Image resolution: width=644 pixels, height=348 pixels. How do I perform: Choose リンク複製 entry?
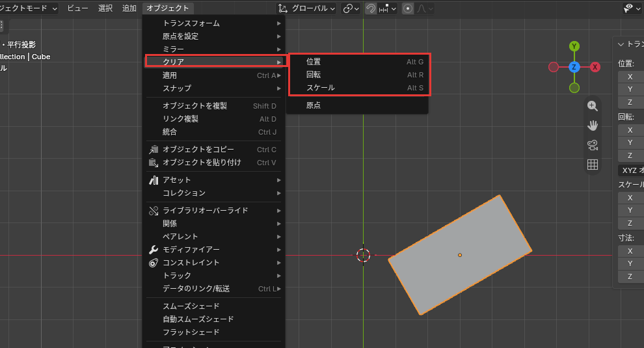[213, 119]
